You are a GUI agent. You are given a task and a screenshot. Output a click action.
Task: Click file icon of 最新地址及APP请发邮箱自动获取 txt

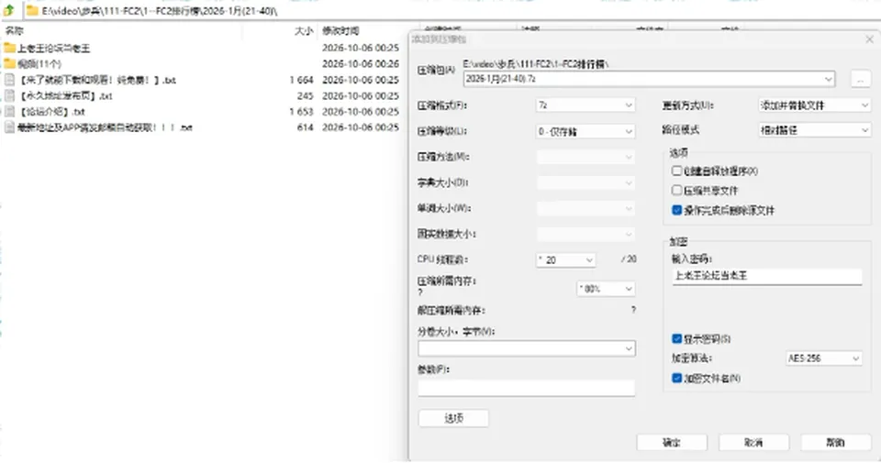pyautogui.click(x=9, y=127)
